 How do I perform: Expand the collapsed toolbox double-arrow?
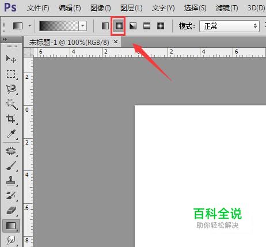click(x=5, y=39)
